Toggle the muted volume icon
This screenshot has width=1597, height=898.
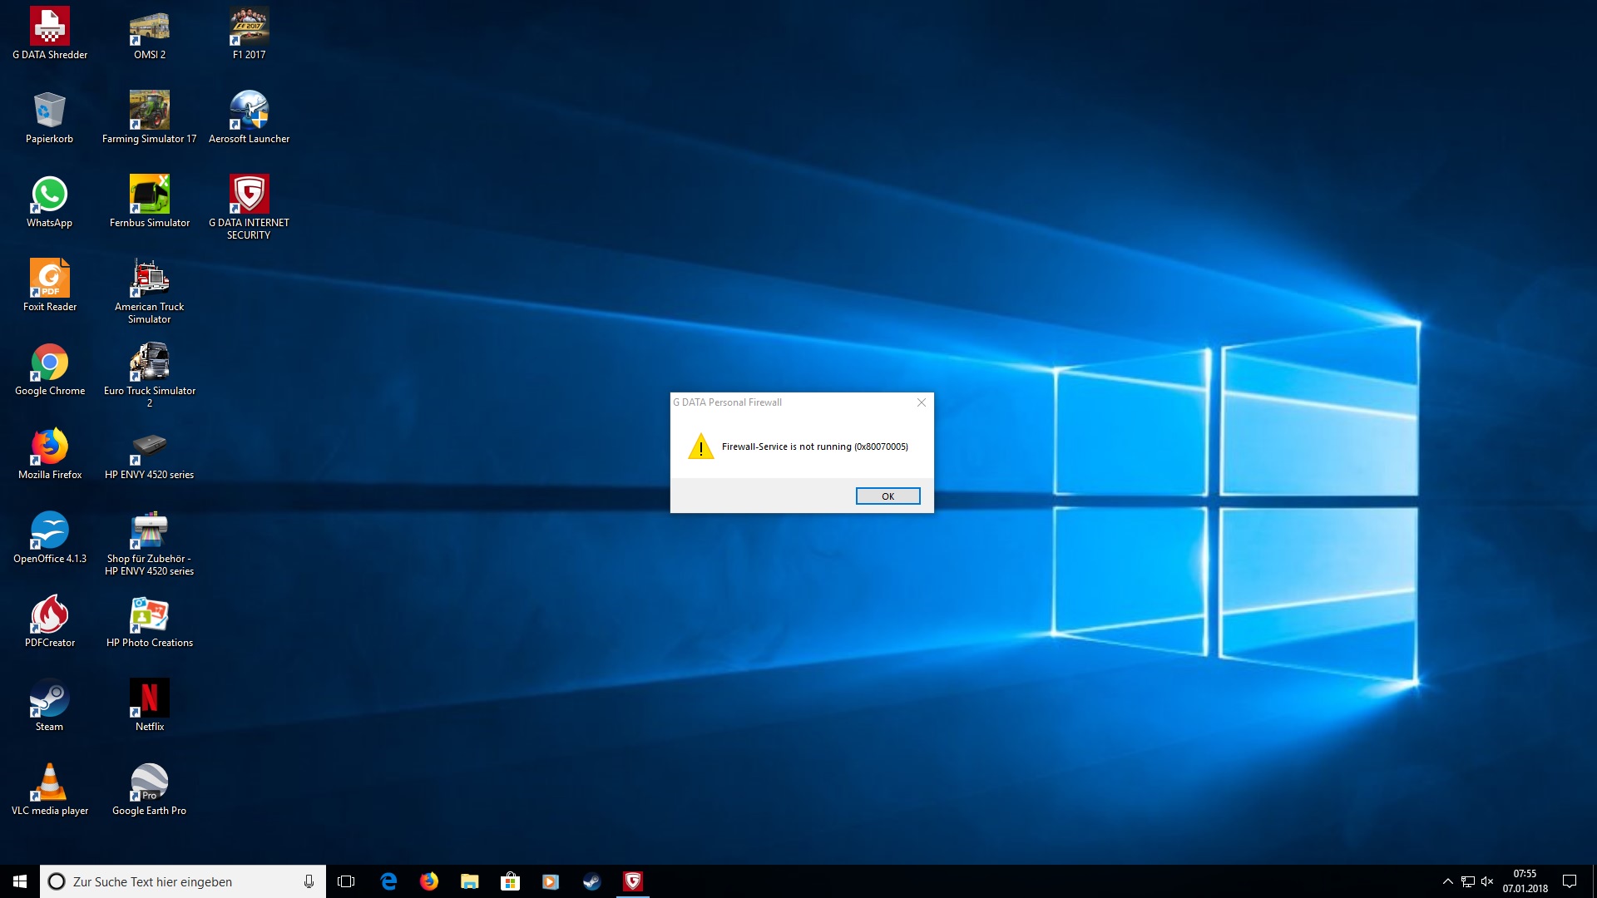[x=1487, y=881]
